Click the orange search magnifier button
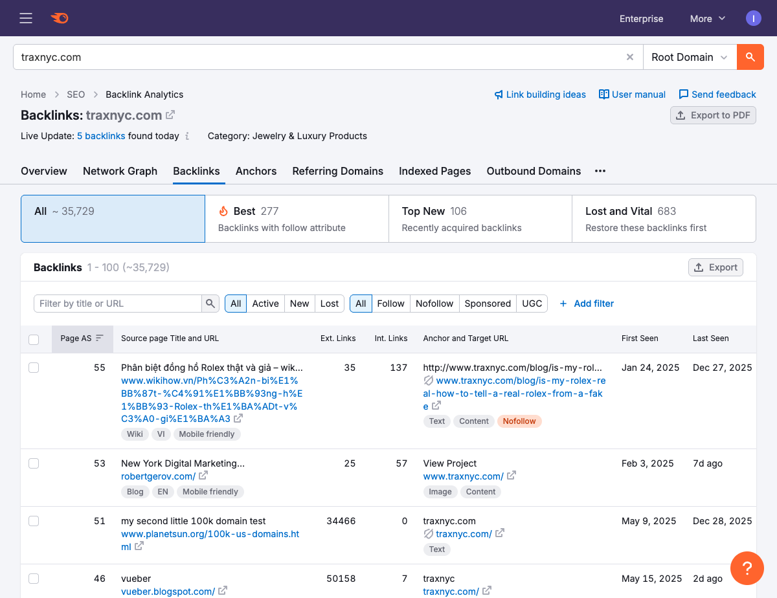 (750, 57)
